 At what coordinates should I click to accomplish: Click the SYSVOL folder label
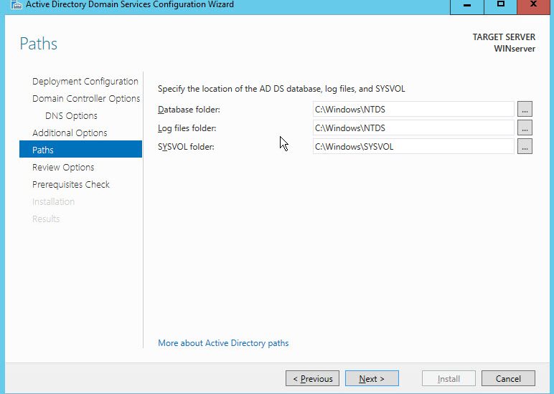point(186,147)
